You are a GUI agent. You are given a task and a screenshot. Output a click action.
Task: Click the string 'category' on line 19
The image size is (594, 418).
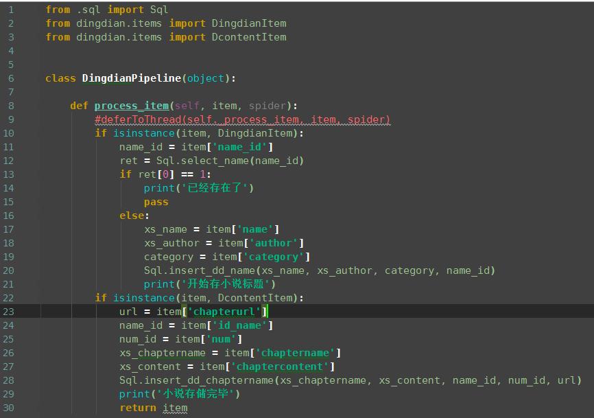276,257
